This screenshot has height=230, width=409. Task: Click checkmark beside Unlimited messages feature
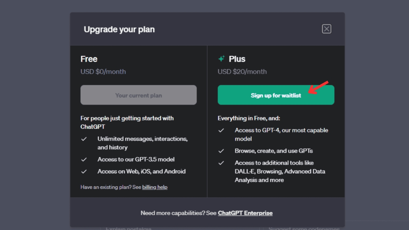(x=84, y=139)
